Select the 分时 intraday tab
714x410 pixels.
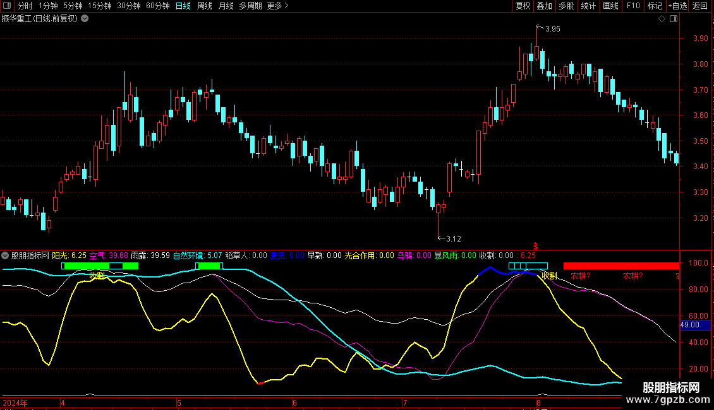point(25,6)
